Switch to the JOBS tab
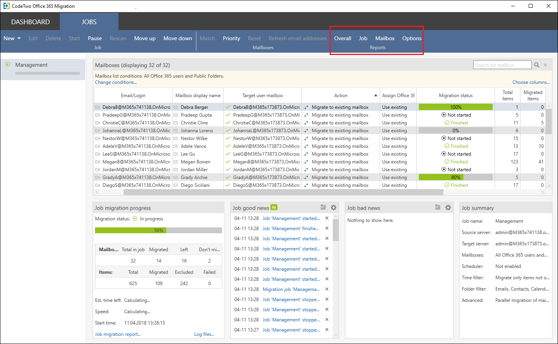 click(x=89, y=22)
